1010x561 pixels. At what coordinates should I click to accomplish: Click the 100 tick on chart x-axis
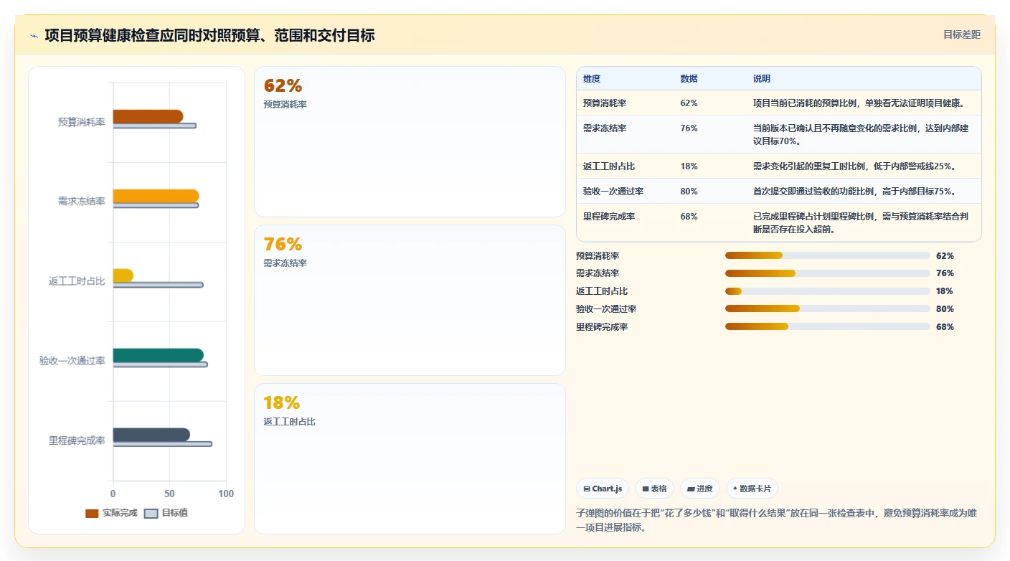point(226,494)
